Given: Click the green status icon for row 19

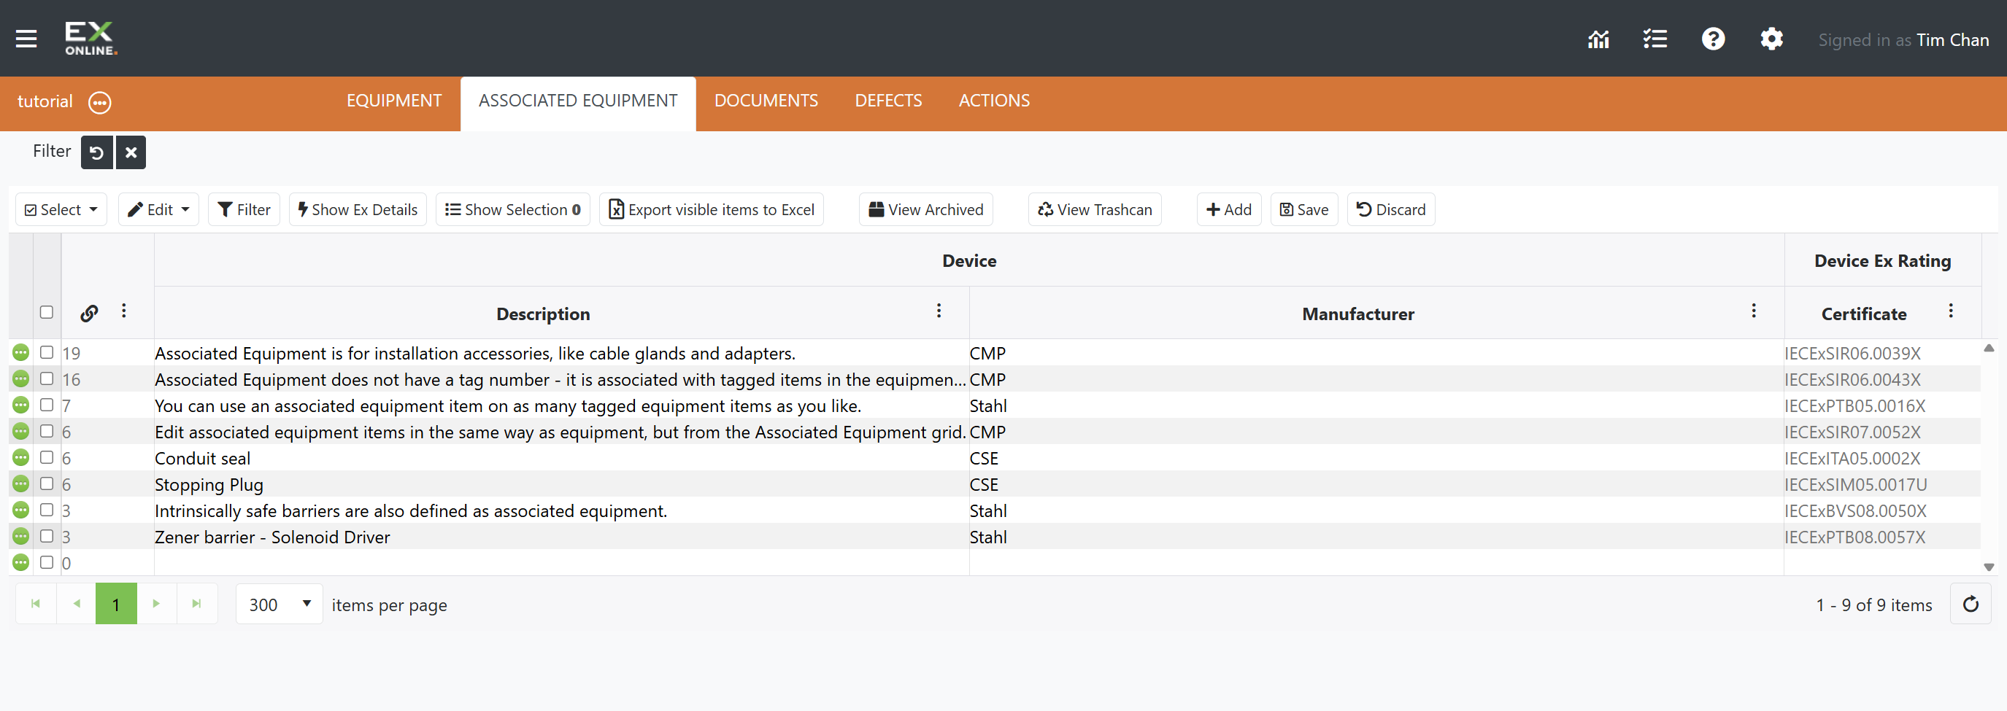Looking at the screenshot, I should tap(21, 353).
